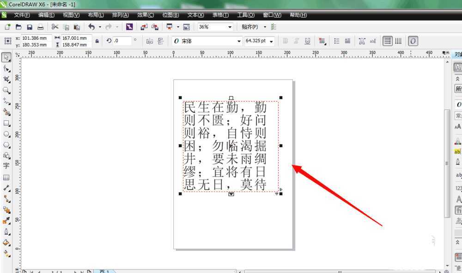Choose the Table tool in toolbox

coord(6,178)
